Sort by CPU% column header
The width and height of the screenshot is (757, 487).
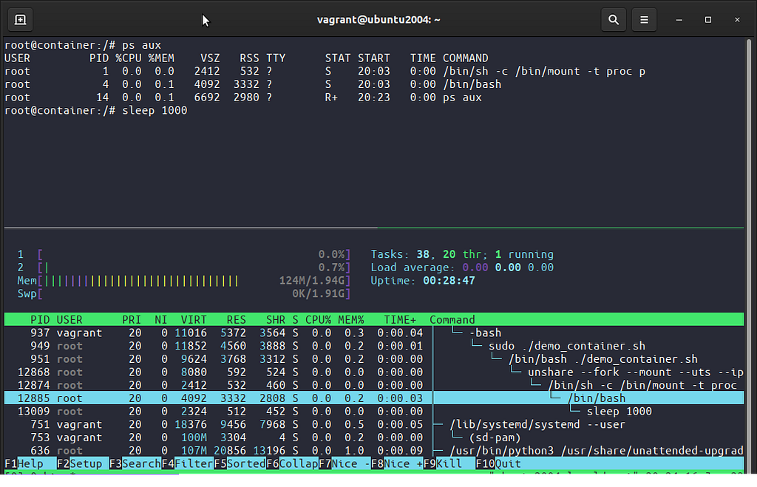(x=318, y=319)
